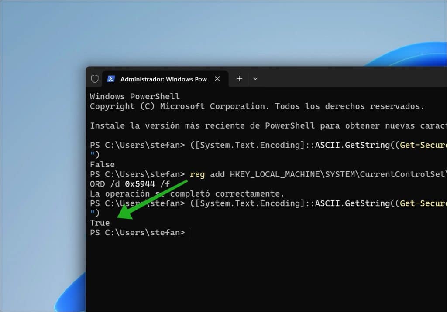The height and width of the screenshot is (312, 447).
Task: Click the new tab plus button
Action: pos(239,79)
